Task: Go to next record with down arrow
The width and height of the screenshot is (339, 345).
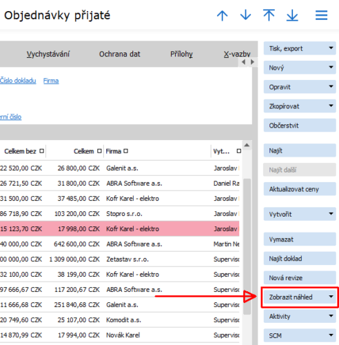Action: pos(245,15)
